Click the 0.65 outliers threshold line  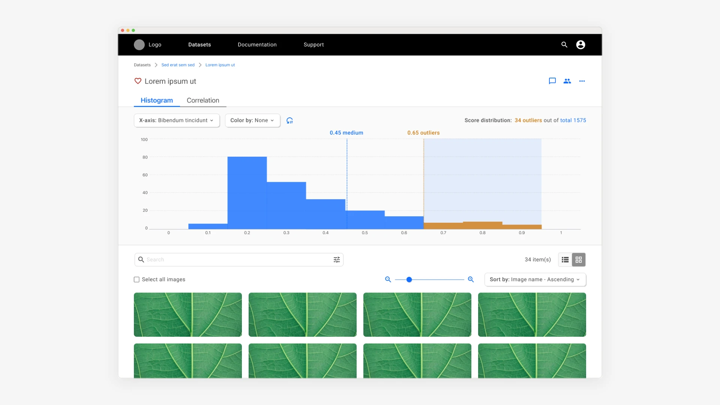[424, 184]
